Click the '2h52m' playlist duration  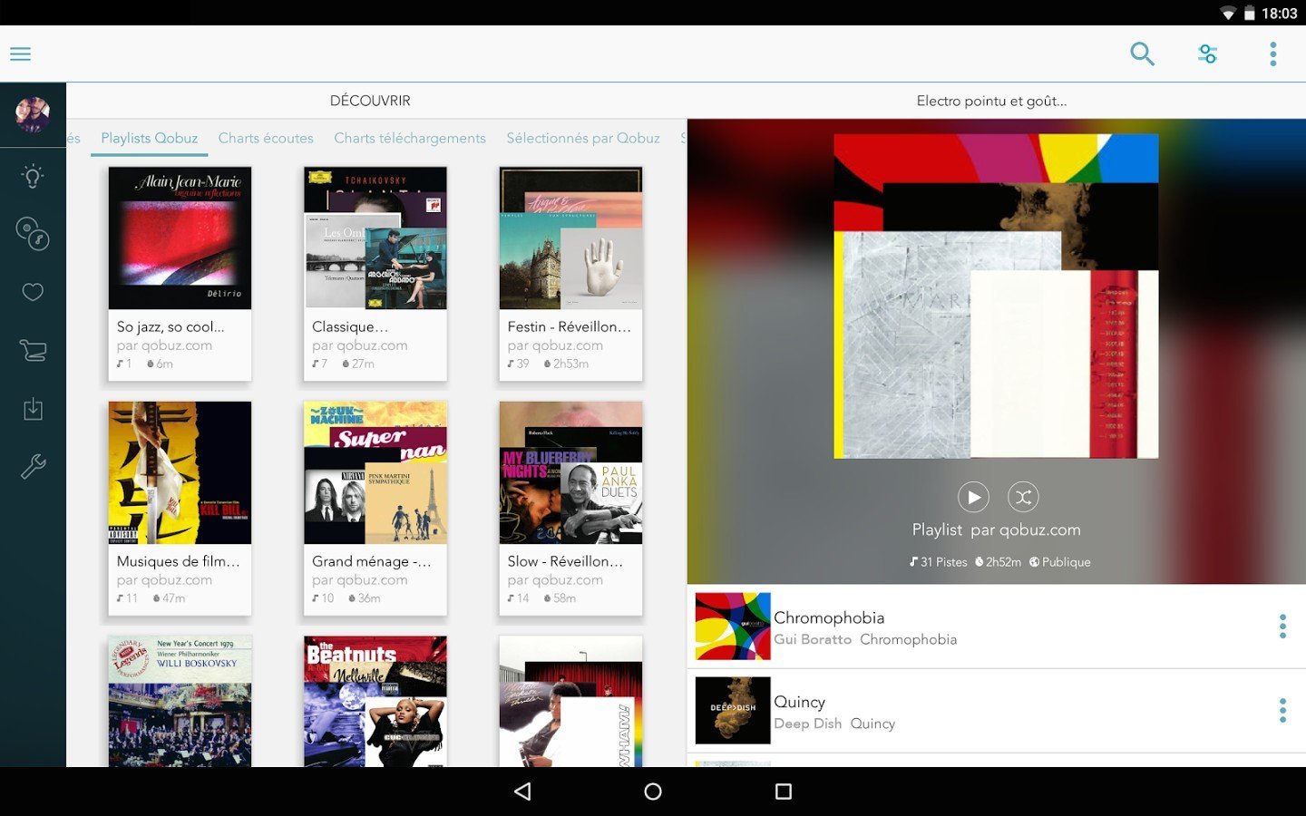(998, 562)
